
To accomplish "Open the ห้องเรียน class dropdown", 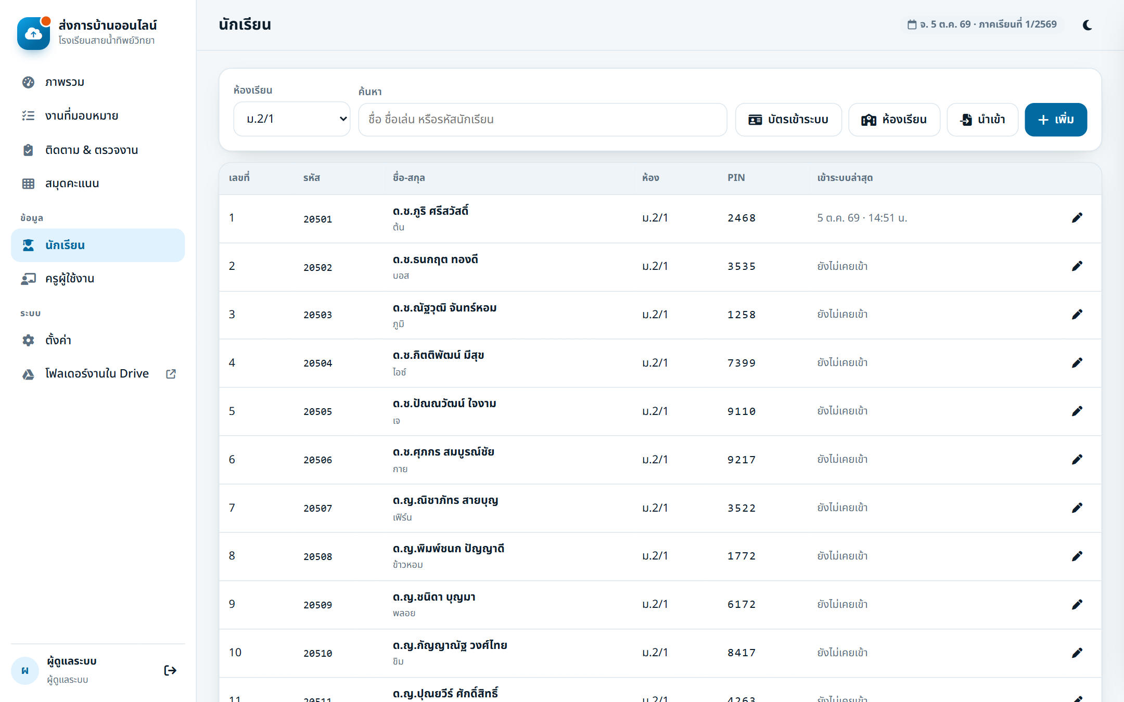I will [292, 119].
